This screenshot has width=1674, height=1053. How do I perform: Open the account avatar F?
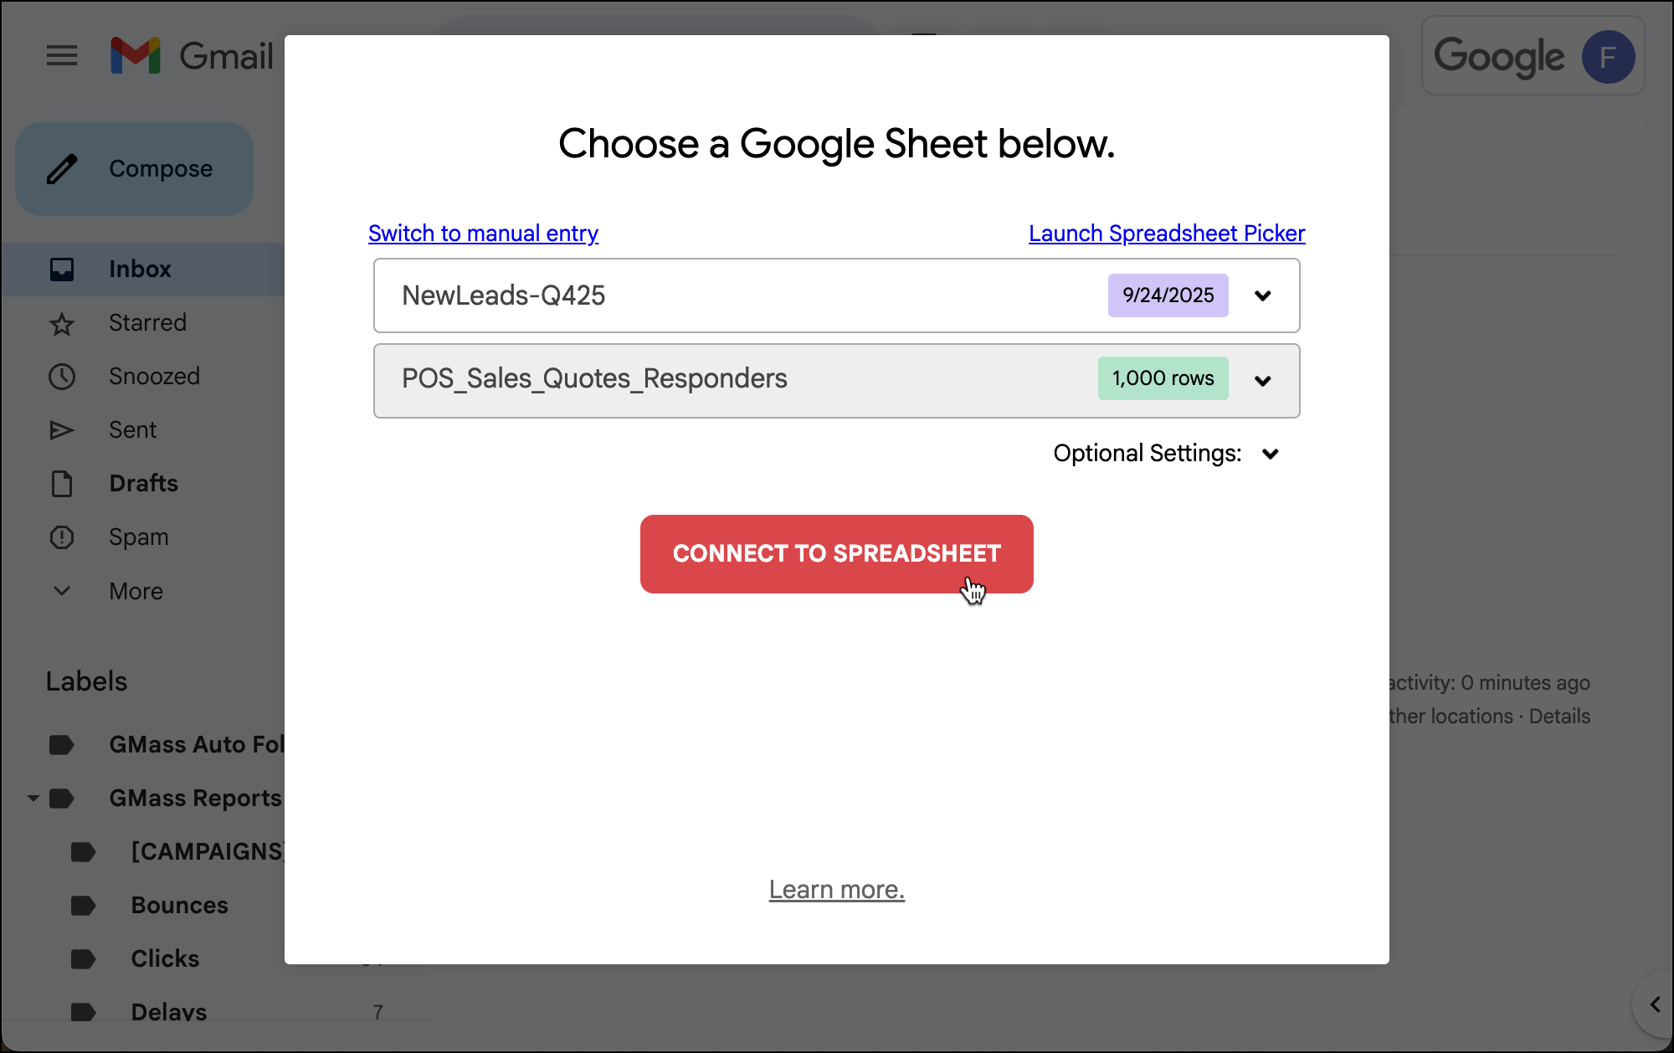pos(1608,57)
